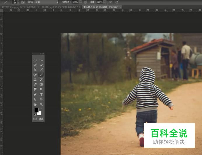Image resolution: width=202 pixels, height=155 pixels.
Task: Activate the Eraser tool
Action: pos(35,85)
